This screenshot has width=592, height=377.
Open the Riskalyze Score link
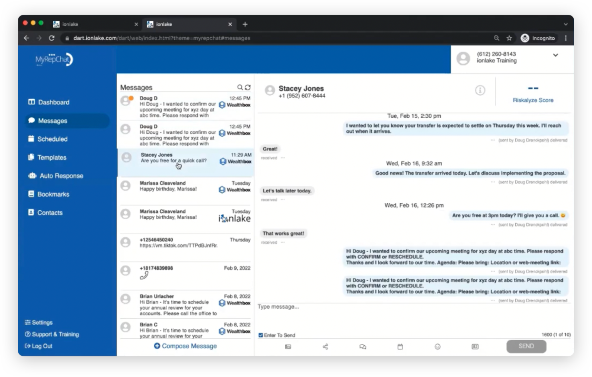pyautogui.click(x=533, y=100)
